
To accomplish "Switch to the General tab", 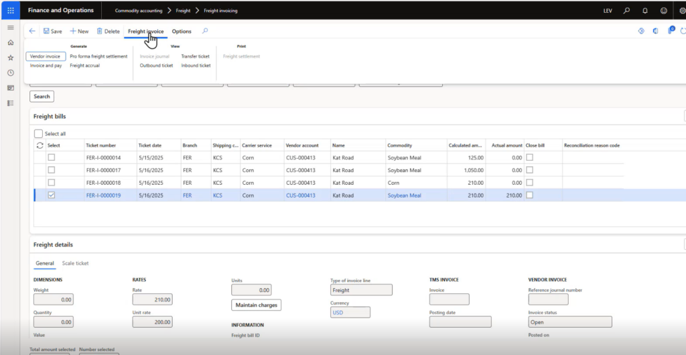I will pyautogui.click(x=45, y=263).
